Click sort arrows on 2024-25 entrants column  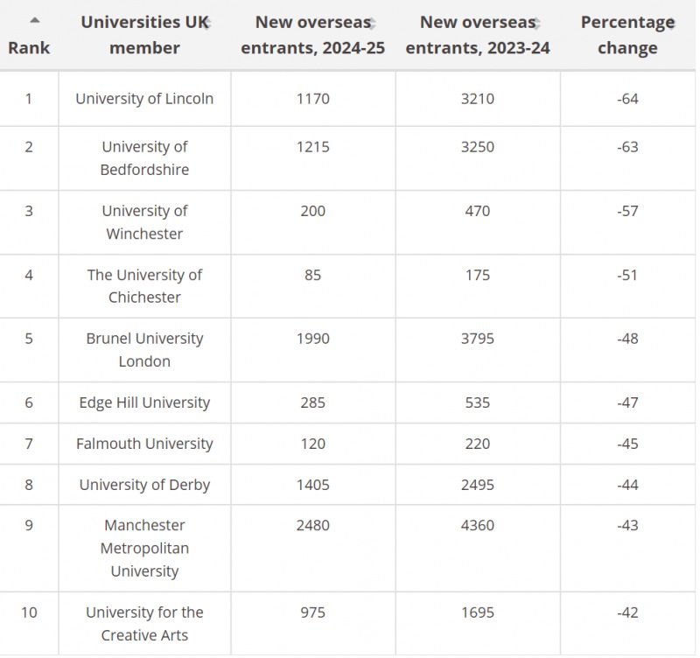[372, 24]
